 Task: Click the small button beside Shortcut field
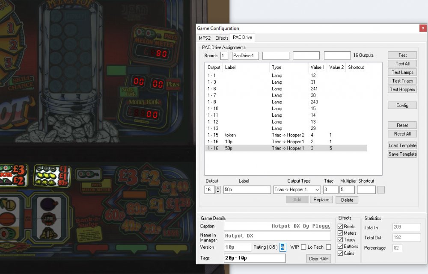(381, 189)
